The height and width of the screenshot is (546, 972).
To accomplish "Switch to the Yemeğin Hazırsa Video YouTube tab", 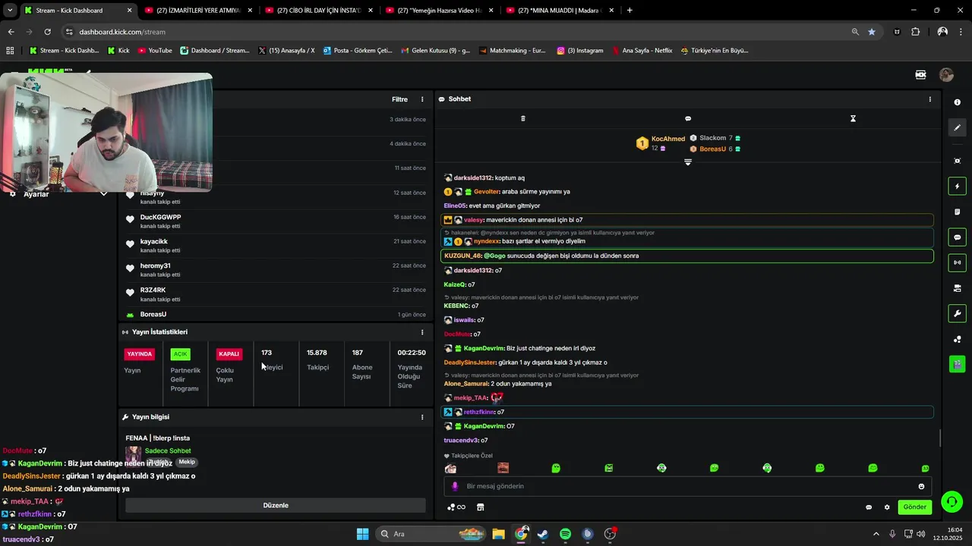I will coord(440,11).
